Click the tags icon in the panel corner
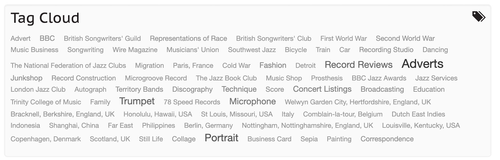 (479, 17)
